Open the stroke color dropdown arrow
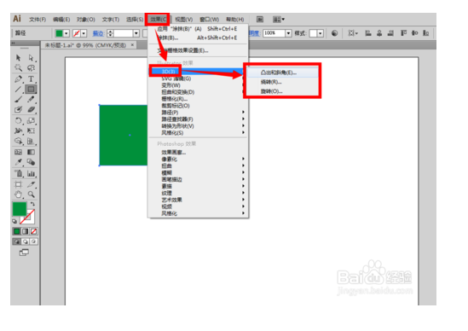Image resolution: width=468 pixels, height=331 pixels. click(84, 33)
